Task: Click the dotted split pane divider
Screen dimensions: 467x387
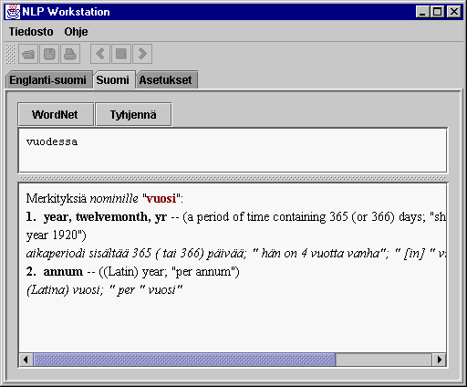Action: click(x=233, y=178)
